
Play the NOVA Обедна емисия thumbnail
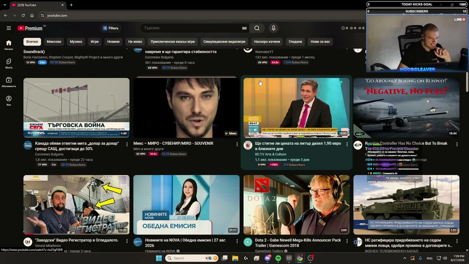pyautogui.click(x=187, y=205)
